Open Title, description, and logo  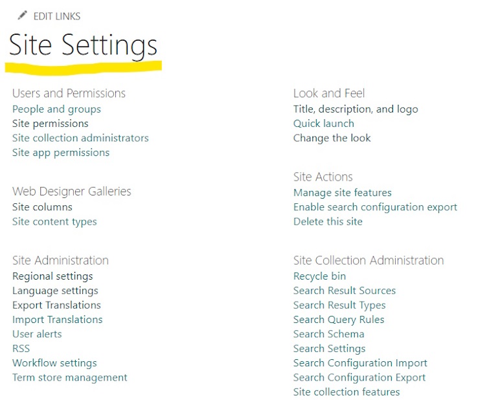356,109
